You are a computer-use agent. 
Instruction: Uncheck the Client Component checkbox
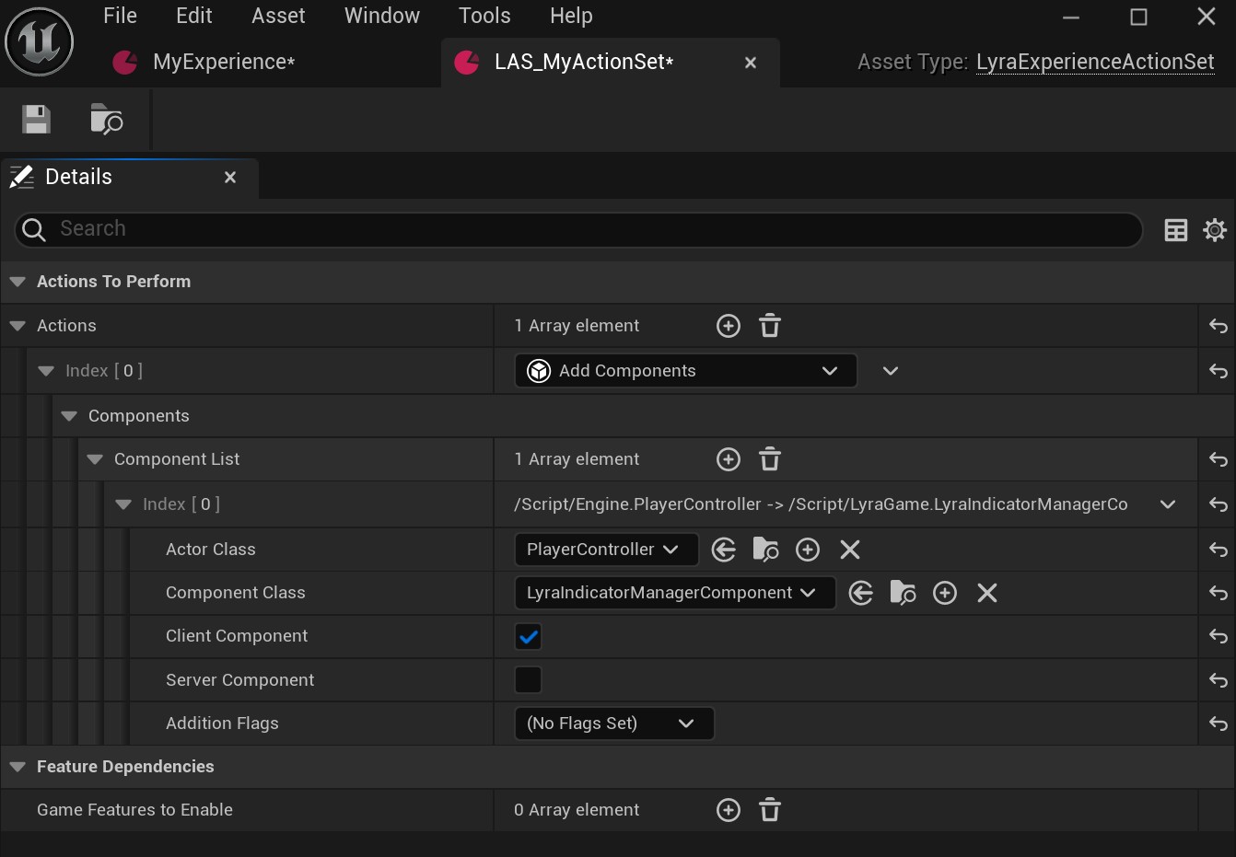pos(529,636)
